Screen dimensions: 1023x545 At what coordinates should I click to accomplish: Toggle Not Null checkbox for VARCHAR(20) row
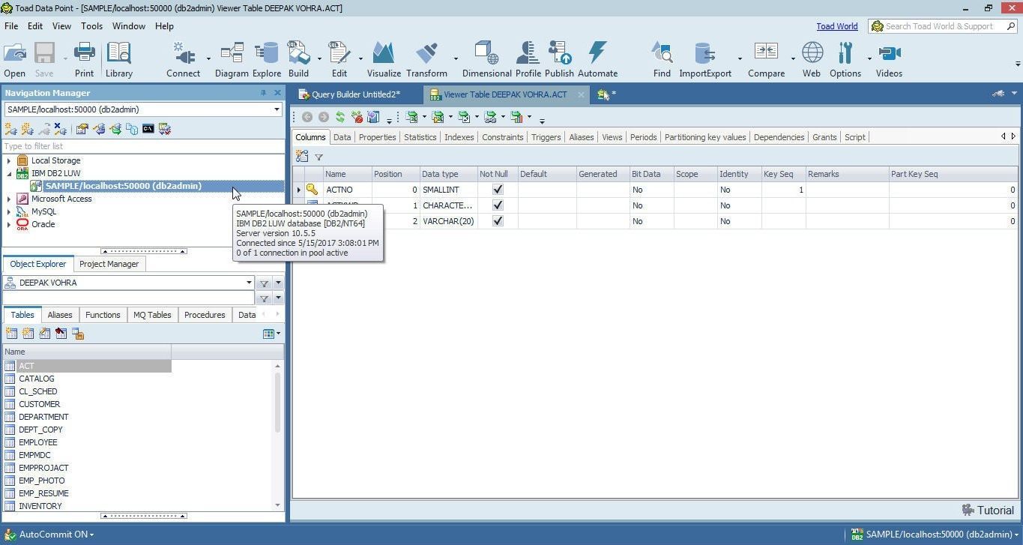click(x=498, y=221)
